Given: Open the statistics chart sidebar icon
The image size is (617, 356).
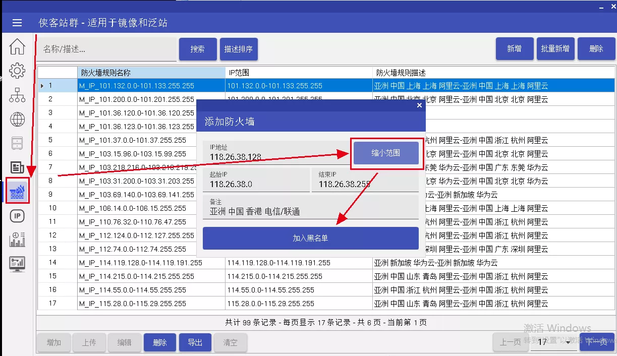Looking at the screenshot, I should click(17, 240).
